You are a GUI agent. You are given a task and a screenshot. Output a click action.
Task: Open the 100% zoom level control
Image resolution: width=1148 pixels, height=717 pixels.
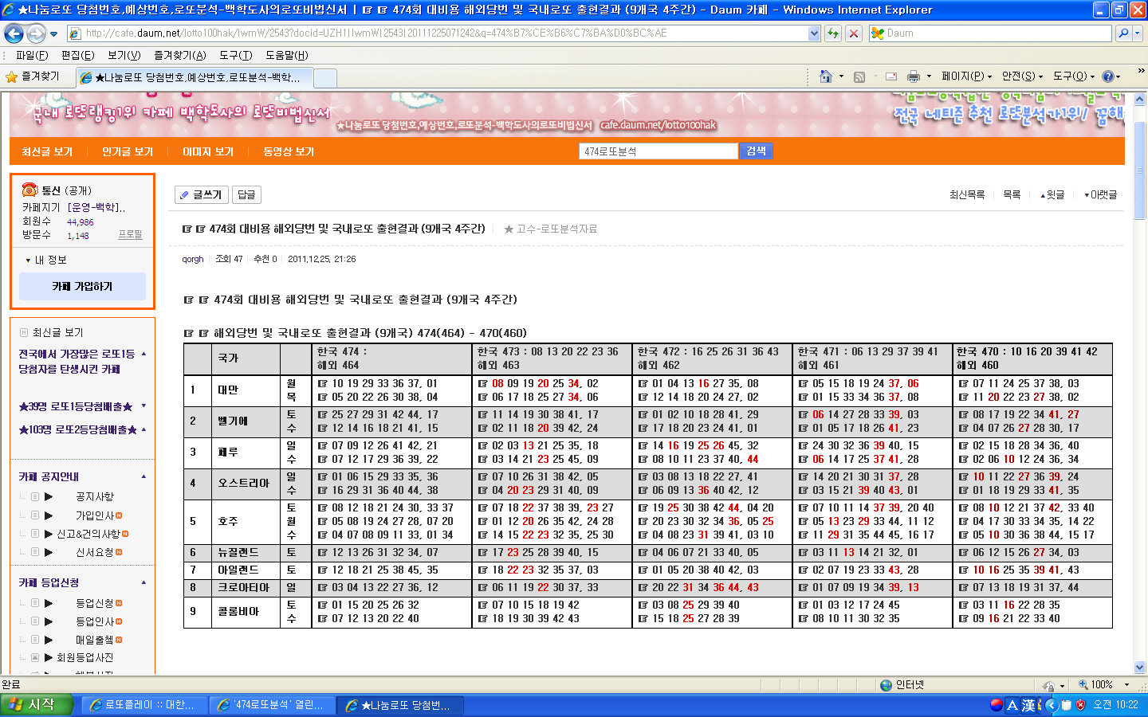coord(1103,684)
